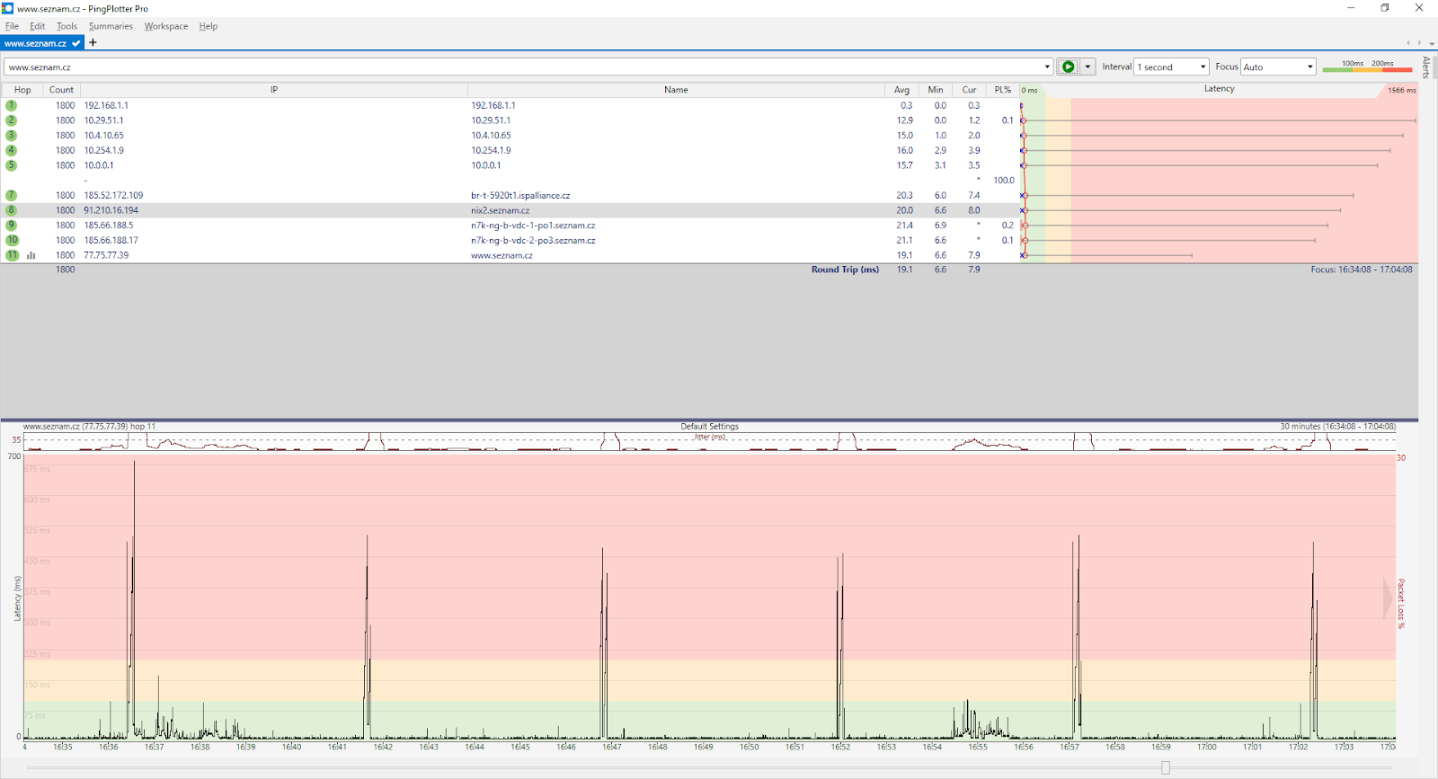Image resolution: width=1438 pixels, height=779 pixels.
Task: Click the tab scroll right arrow
Action: click(1420, 43)
